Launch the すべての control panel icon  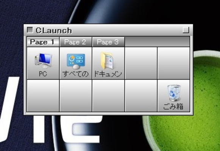pyautogui.click(x=76, y=63)
